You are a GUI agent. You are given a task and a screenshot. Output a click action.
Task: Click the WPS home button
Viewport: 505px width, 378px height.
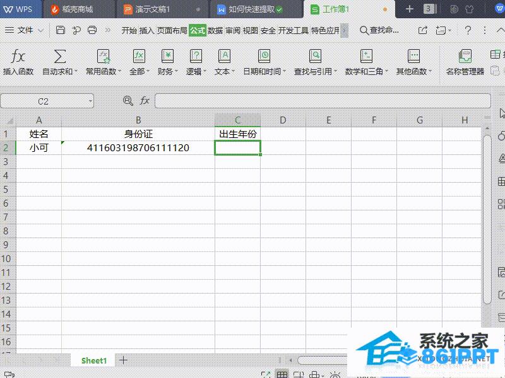click(x=20, y=9)
